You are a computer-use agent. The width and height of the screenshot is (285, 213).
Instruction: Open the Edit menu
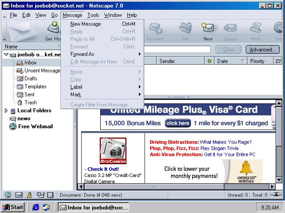[26, 15]
